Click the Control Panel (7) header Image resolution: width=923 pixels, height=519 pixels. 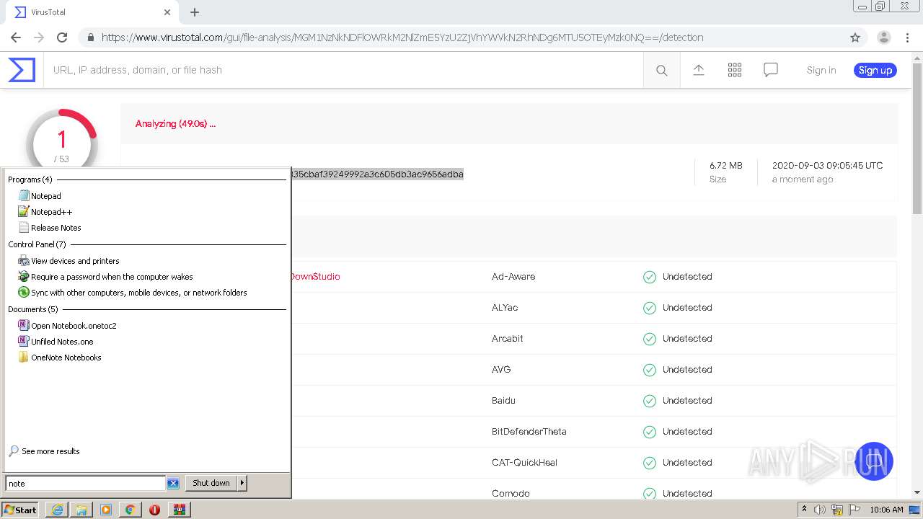(37, 244)
